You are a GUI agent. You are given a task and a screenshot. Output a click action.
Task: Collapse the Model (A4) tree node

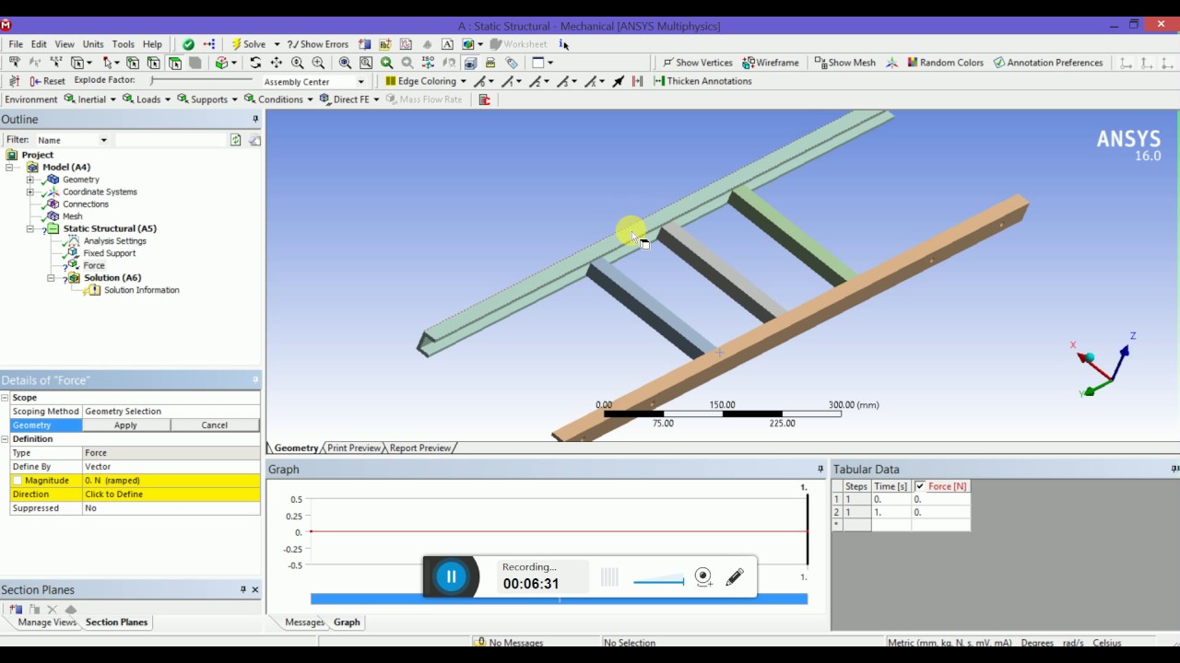pyautogui.click(x=8, y=168)
